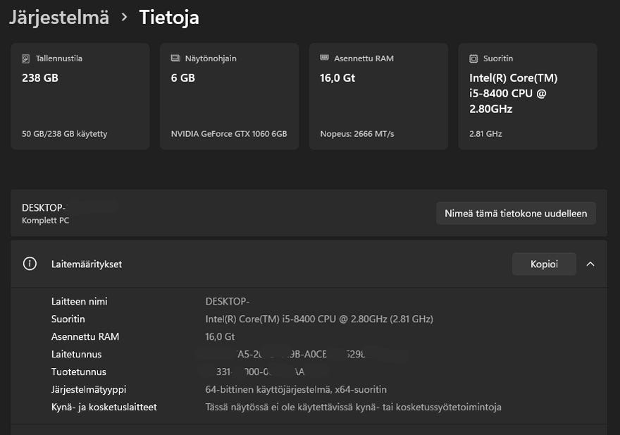Open the Asennettu RAM 16,0 Gt card
620x435 pixels.
coord(378,97)
